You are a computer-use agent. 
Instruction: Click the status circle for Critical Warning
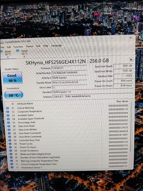coord(8,108)
